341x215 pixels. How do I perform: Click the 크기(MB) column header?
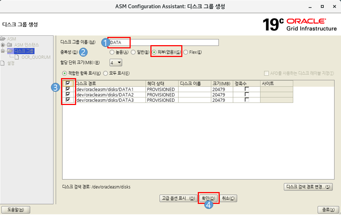pyautogui.click(x=222, y=83)
